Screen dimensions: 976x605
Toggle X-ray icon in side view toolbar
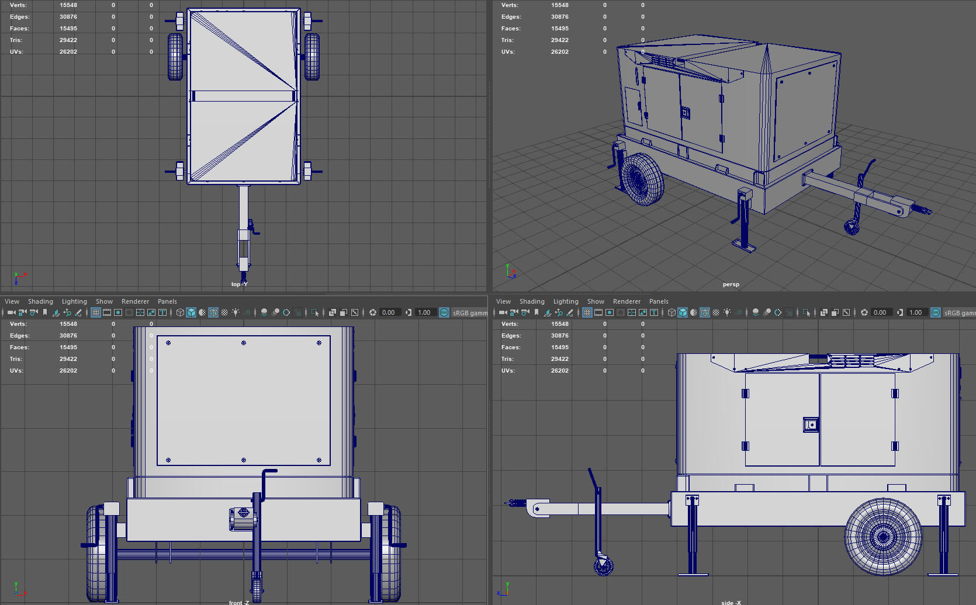click(x=824, y=312)
